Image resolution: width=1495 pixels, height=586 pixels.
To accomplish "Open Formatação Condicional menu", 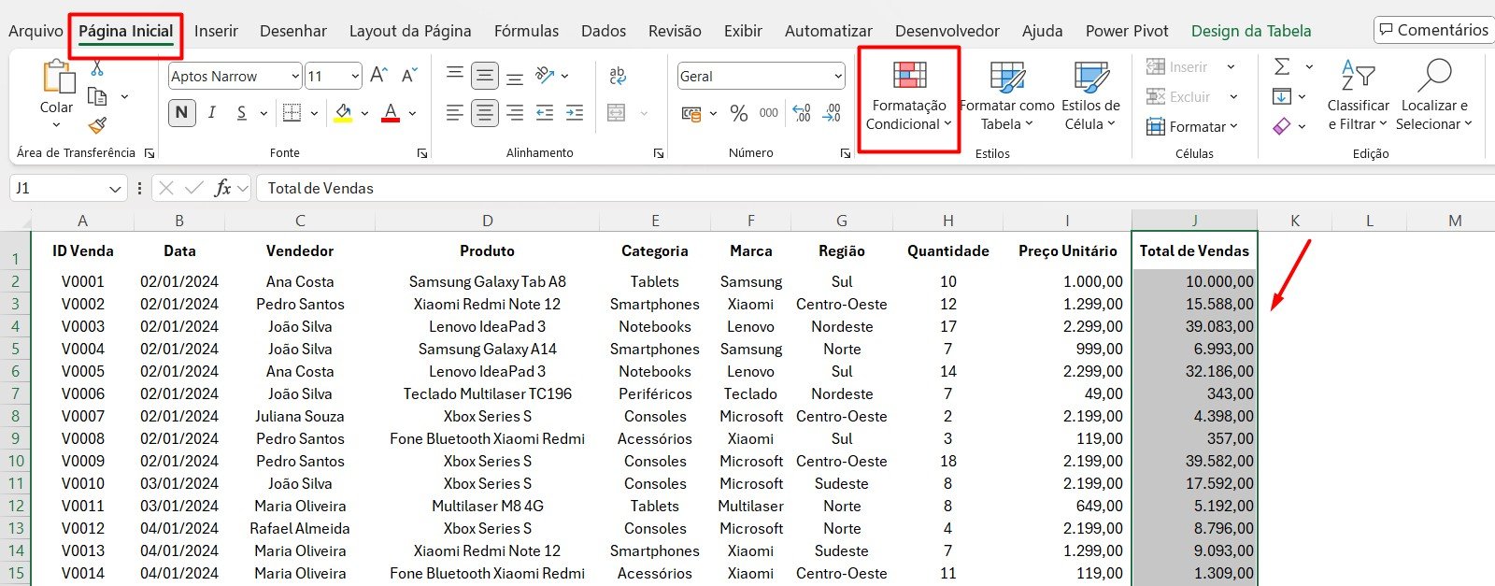I will point(909,97).
